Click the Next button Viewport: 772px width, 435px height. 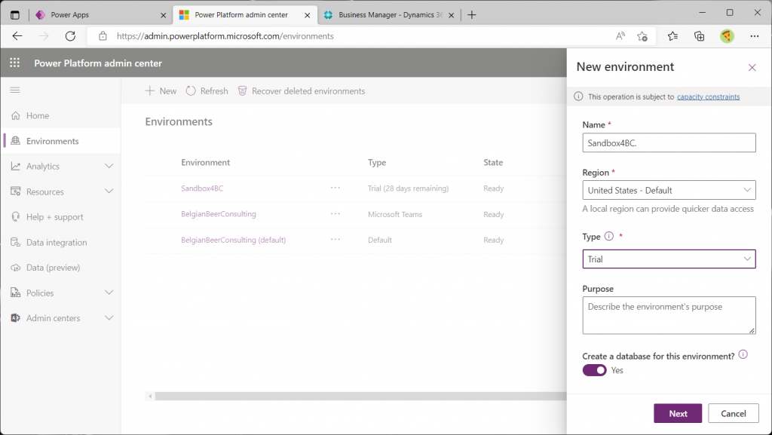tap(678, 413)
